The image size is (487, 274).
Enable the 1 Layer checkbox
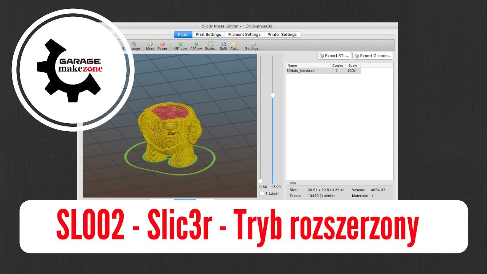(262, 193)
